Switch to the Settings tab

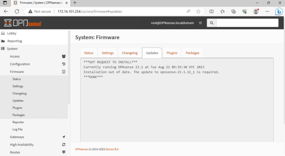click(x=108, y=53)
